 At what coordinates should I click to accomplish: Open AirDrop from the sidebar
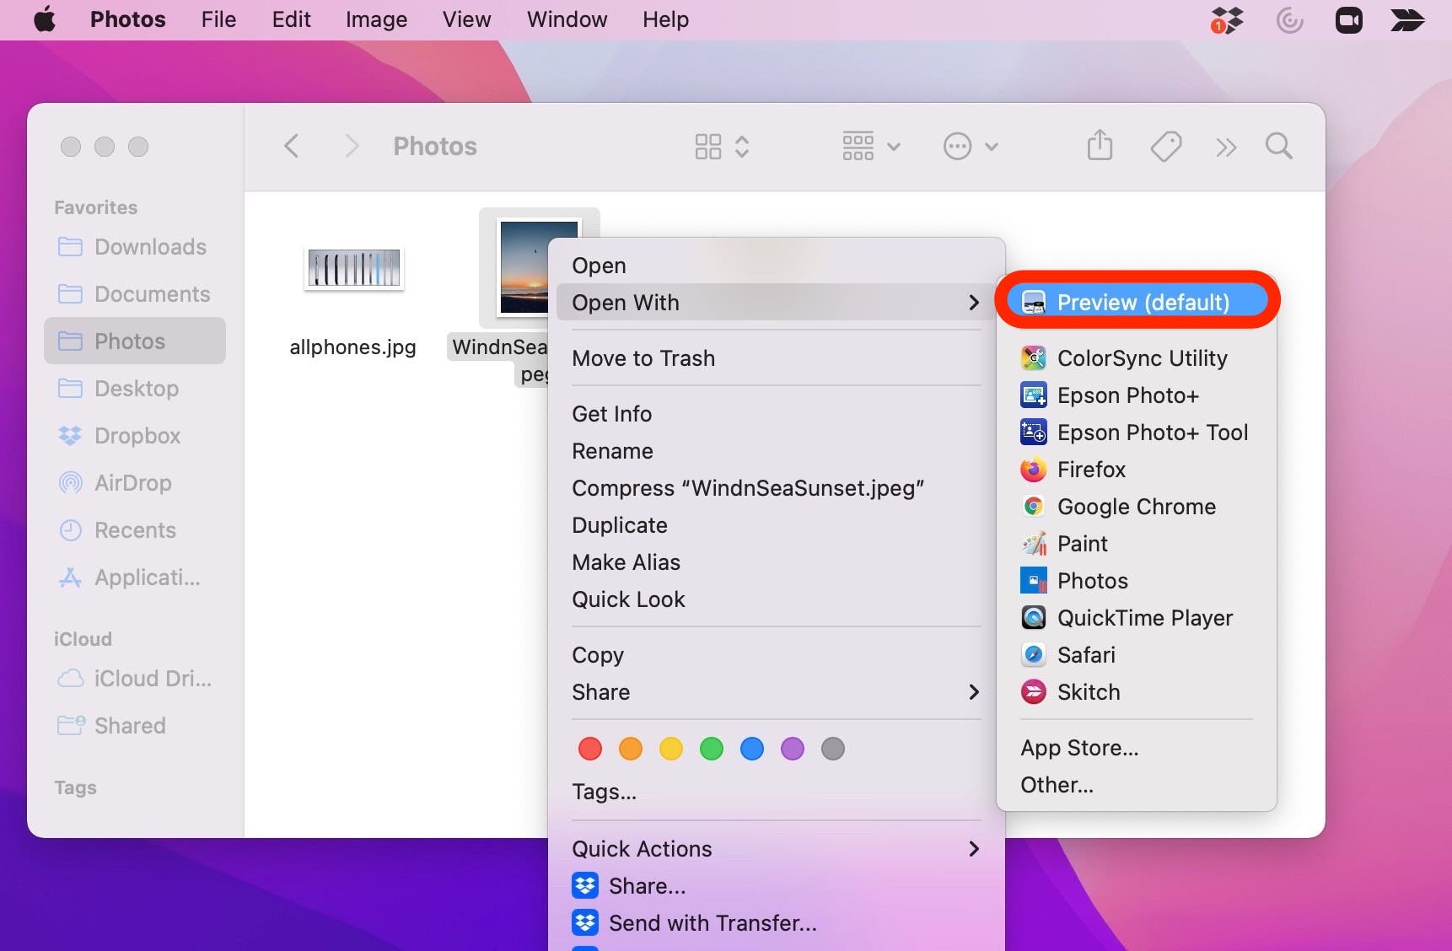pos(132,483)
